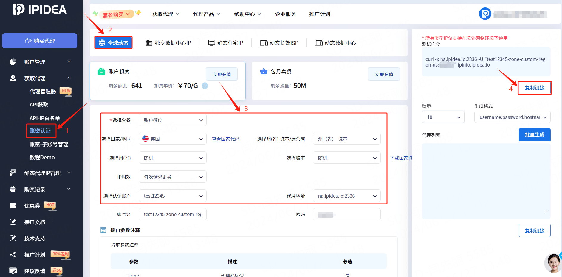The image size is (562, 277).
Task: Click 立即充值 in 账户额度 card
Action: click(222, 74)
